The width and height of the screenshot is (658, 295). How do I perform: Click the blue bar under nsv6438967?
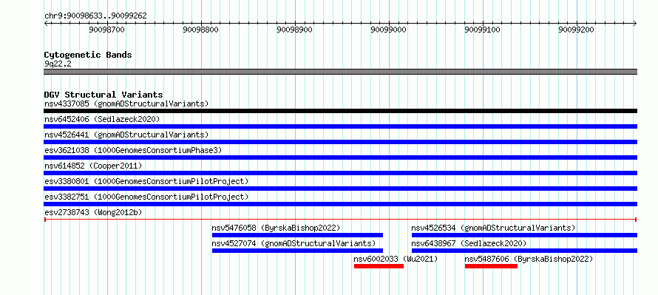pos(525,251)
